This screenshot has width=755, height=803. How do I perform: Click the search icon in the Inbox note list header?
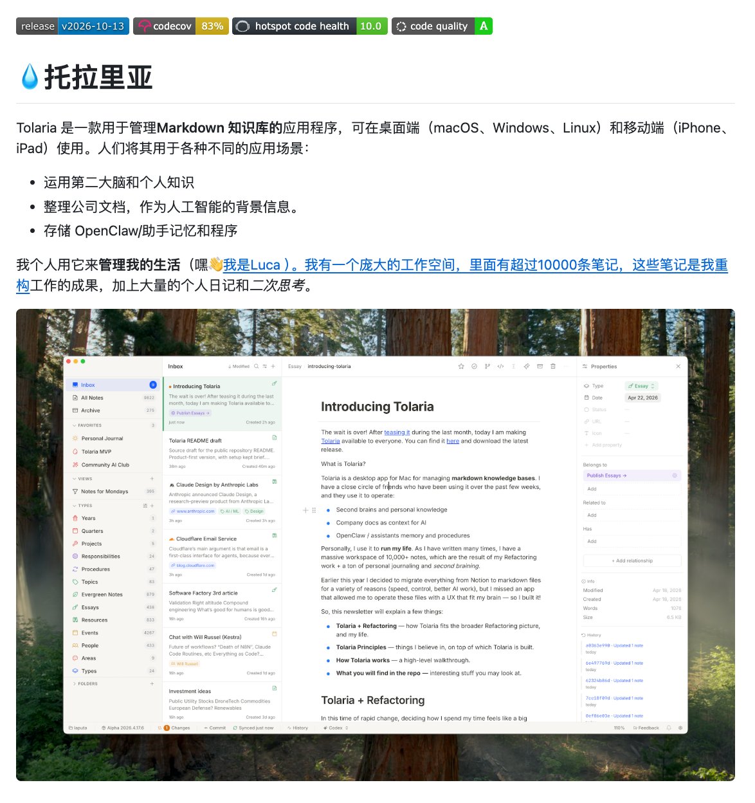click(256, 366)
